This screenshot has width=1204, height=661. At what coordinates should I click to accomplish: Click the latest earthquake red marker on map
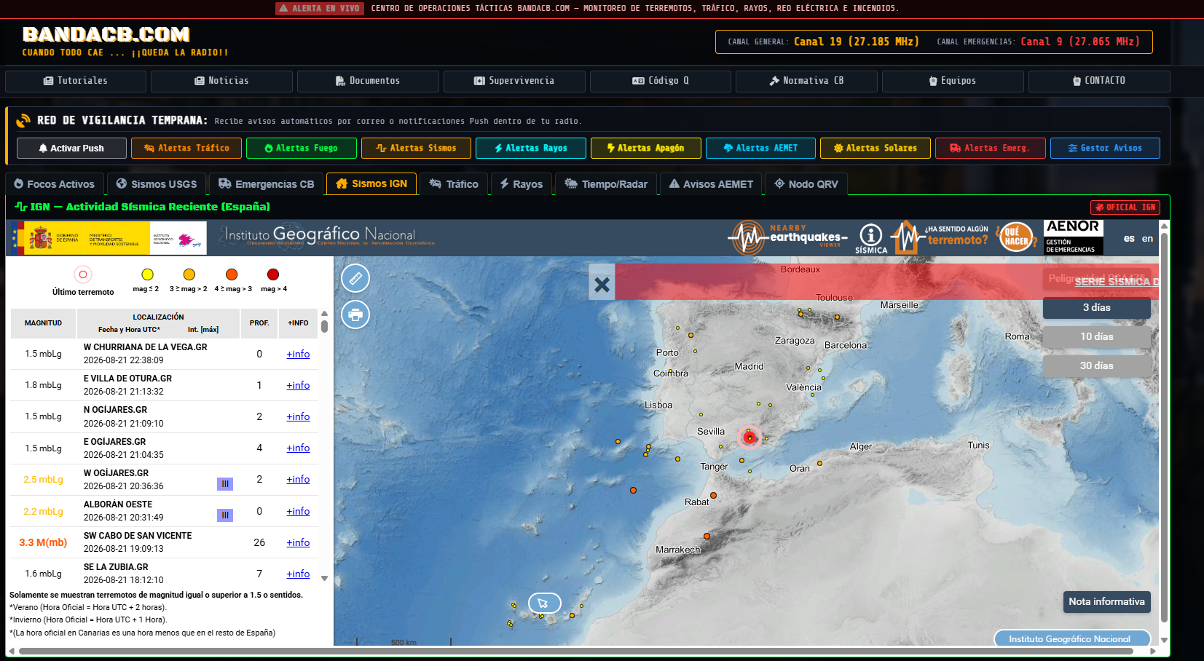[x=749, y=438]
